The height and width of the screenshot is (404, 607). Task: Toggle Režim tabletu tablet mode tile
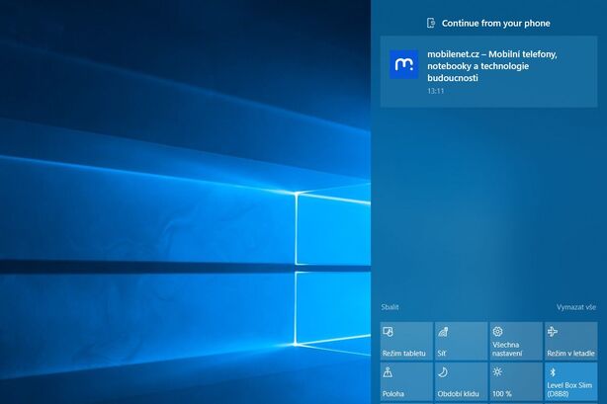click(406, 341)
